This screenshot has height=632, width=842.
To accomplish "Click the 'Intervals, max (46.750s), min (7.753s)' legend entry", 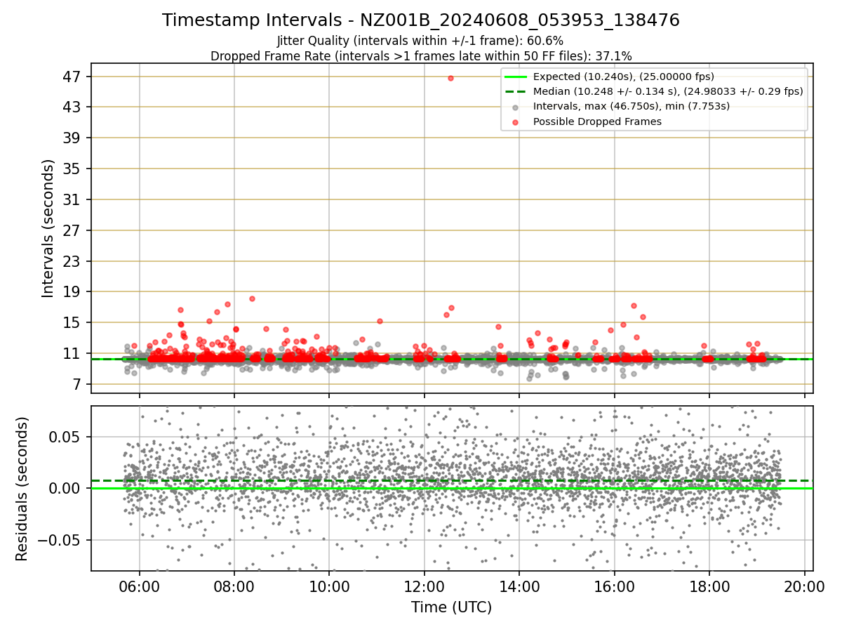I will pyautogui.click(x=631, y=106).
